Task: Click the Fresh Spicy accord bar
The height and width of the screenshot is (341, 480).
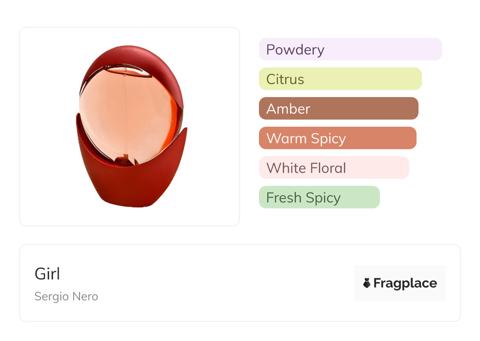Action: [319, 197]
